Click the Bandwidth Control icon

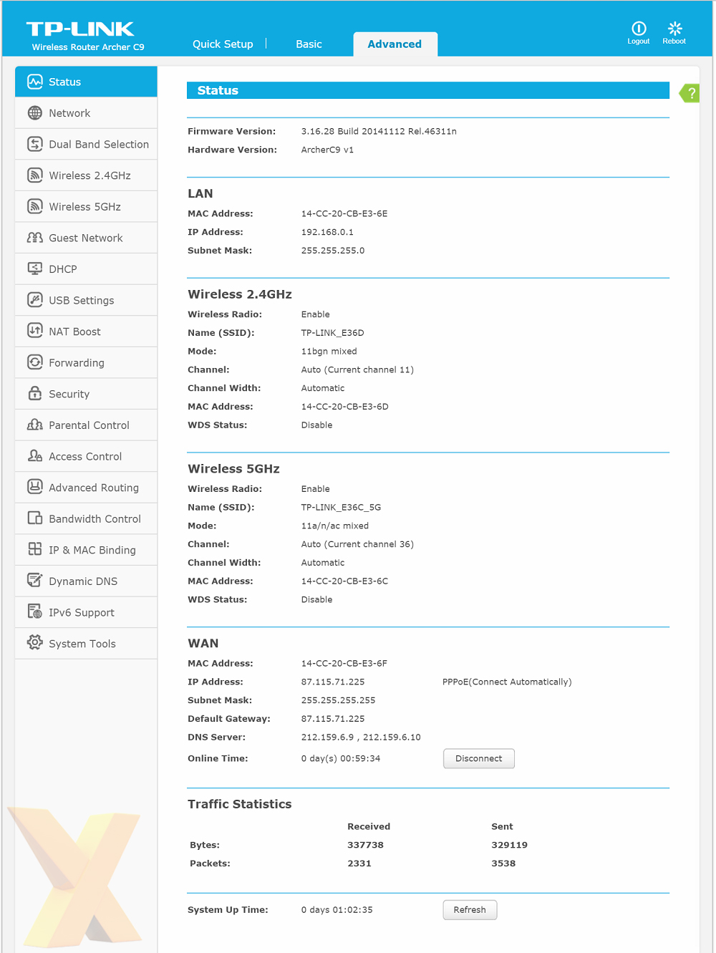pos(35,518)
